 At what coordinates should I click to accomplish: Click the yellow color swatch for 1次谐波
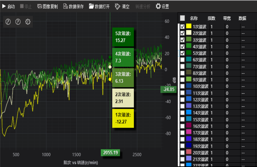point(189,27)
